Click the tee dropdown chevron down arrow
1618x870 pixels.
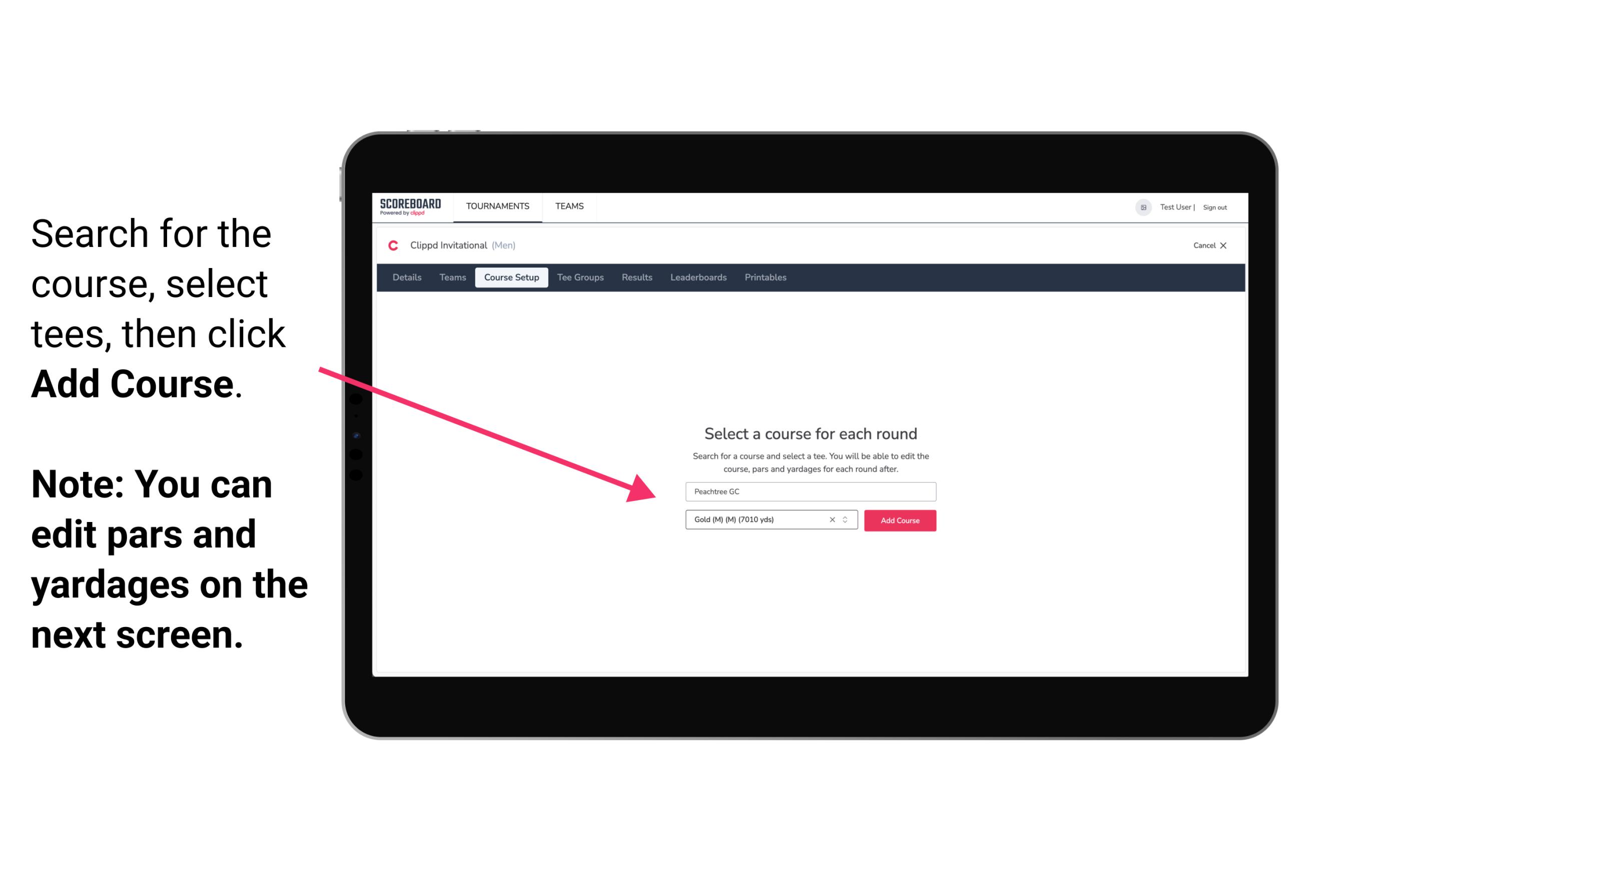coord(847,519)
